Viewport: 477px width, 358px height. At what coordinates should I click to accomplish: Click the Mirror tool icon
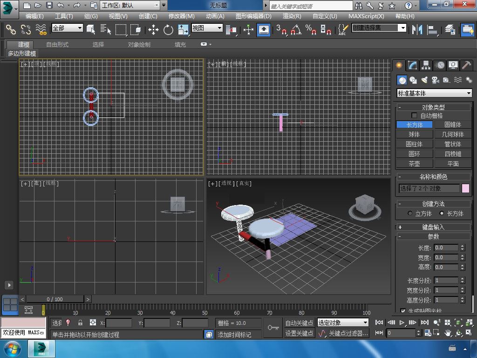click(x=416, y=29)
